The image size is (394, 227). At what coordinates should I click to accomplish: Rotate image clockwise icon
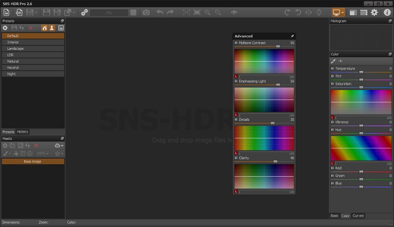click(x=287, y=12)
